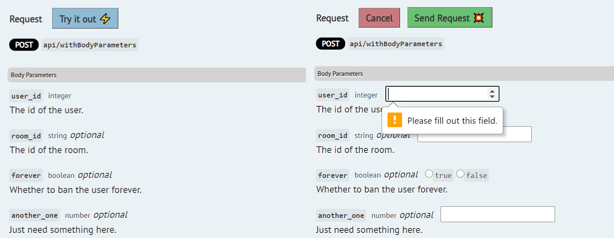Screen dimensions: 614x238
Task: Click the another_one number input box
Action: (497, 214)
